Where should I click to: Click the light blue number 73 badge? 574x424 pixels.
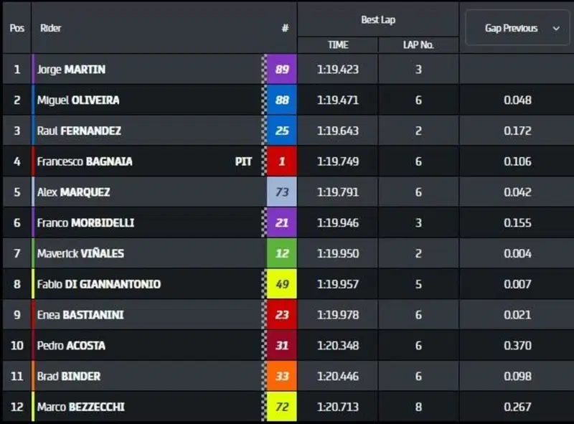tap(282, 192)
